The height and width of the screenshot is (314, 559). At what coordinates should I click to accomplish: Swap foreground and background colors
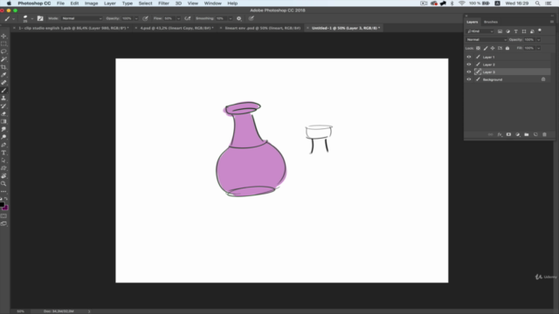[6, 199]
